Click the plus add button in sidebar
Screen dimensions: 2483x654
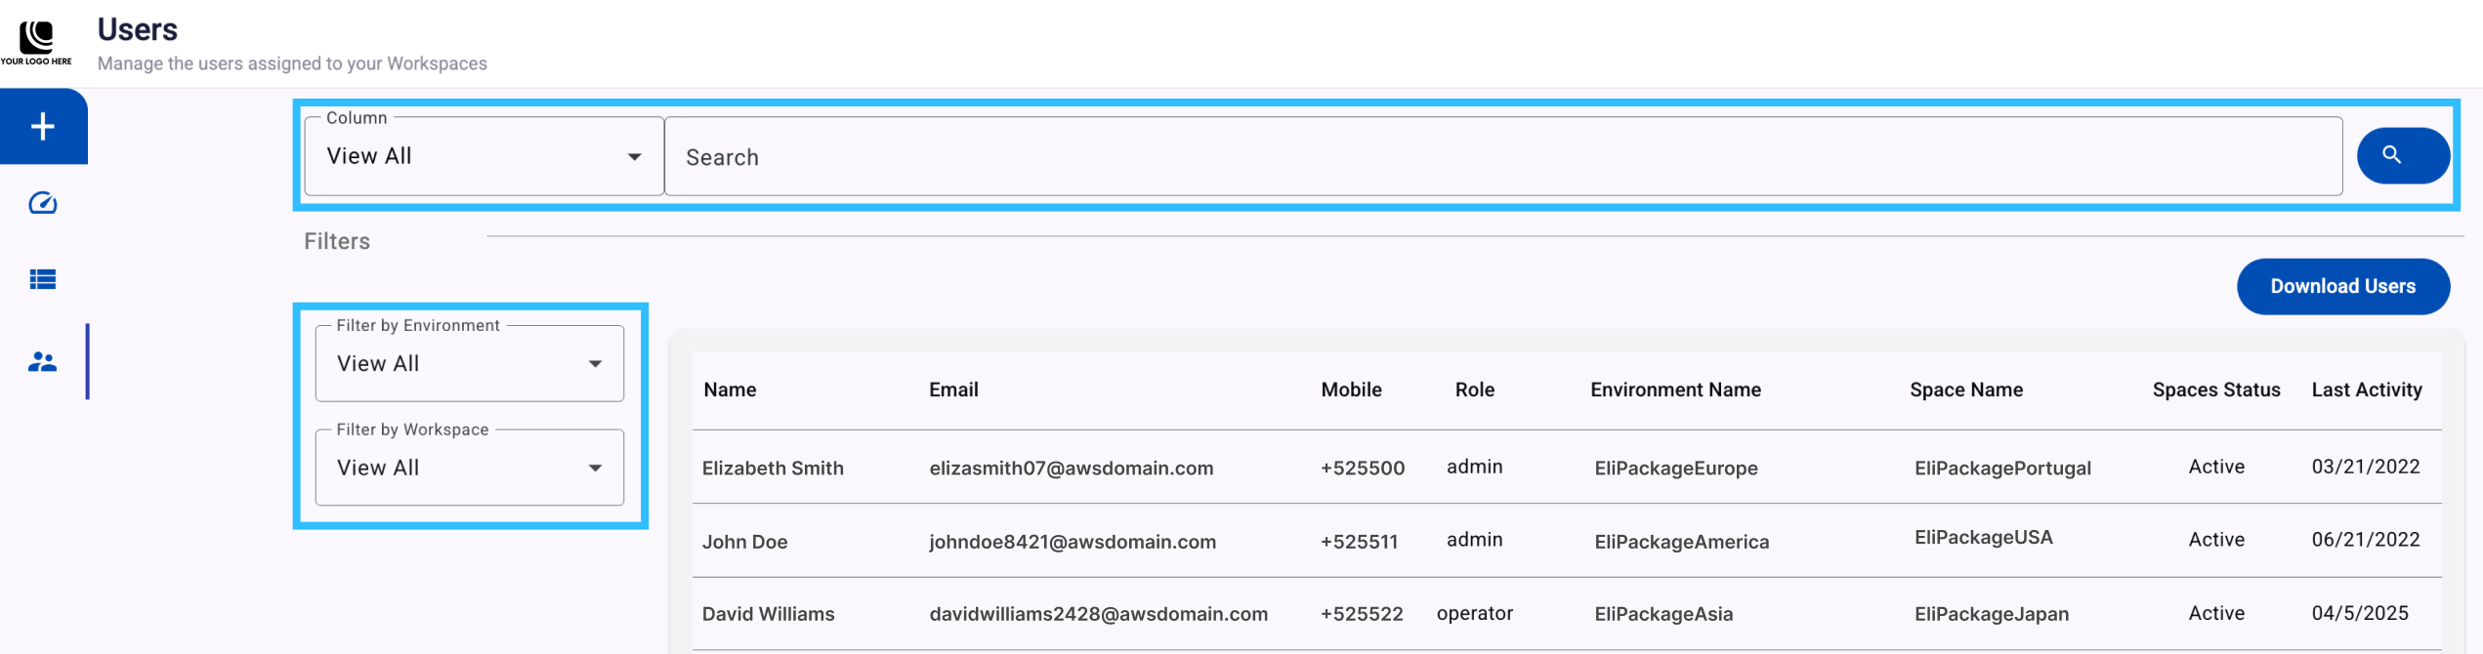43,127
